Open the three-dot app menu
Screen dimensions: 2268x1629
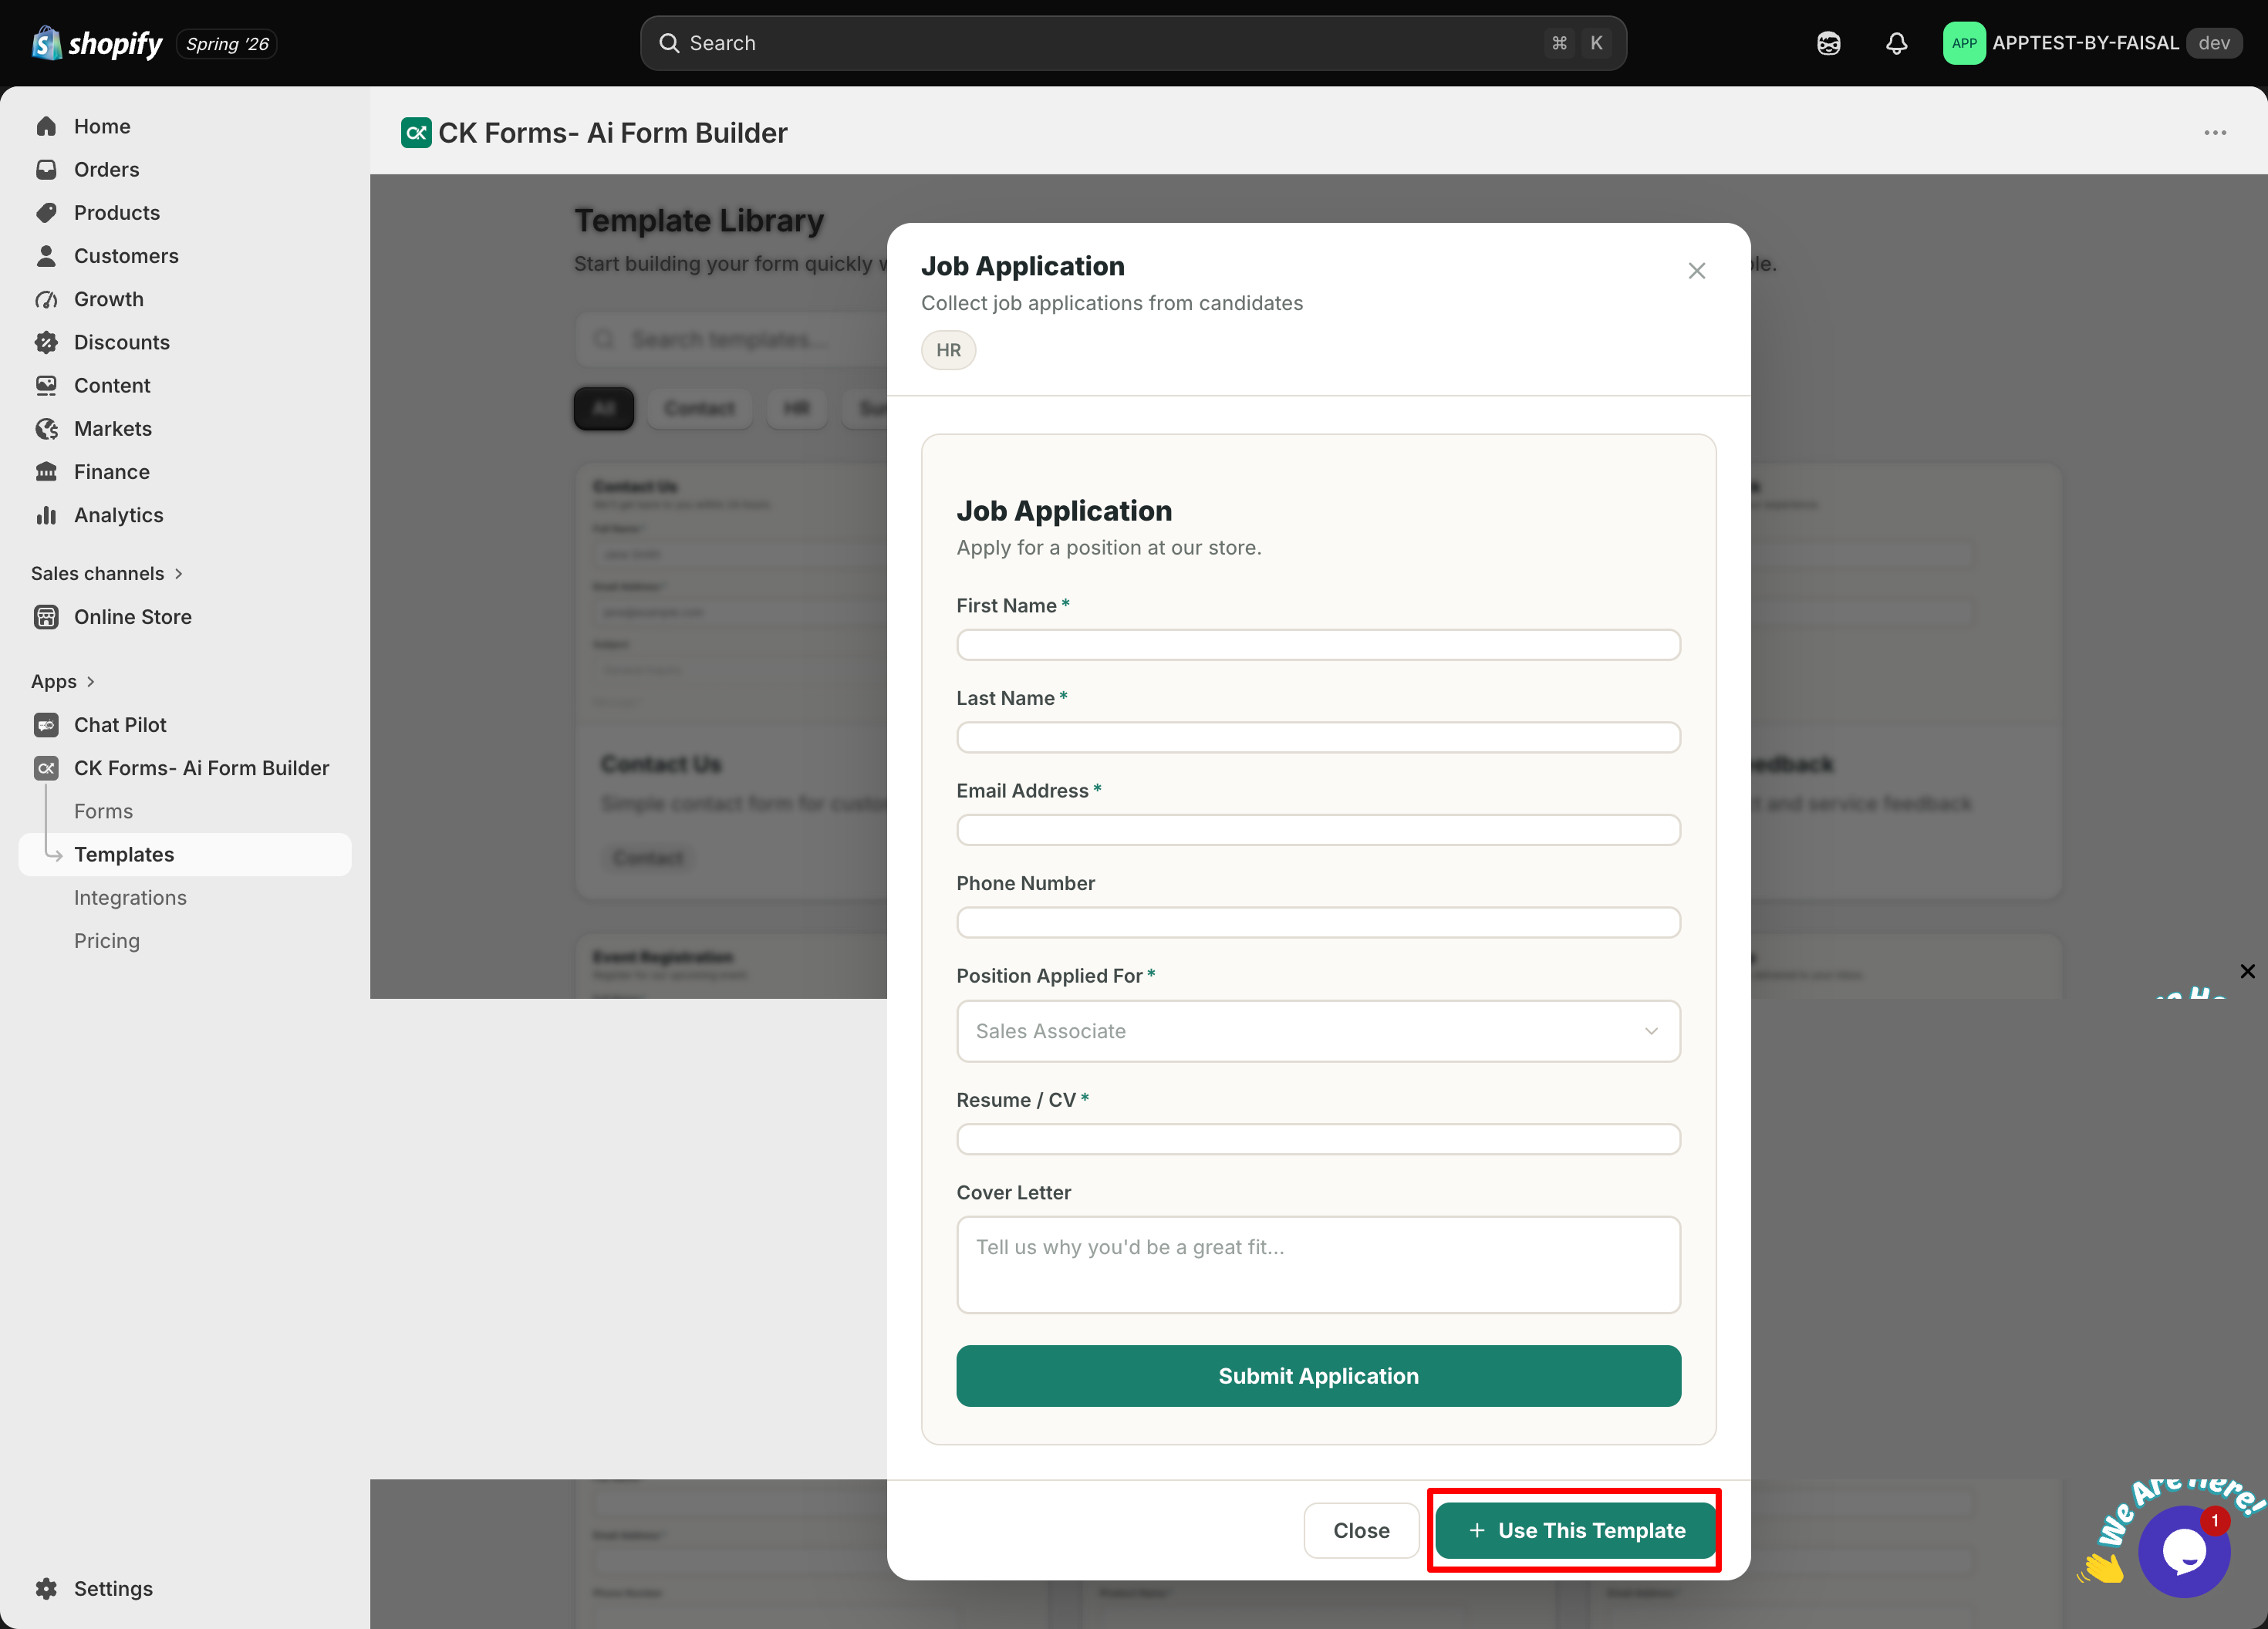pos(2215,132)
